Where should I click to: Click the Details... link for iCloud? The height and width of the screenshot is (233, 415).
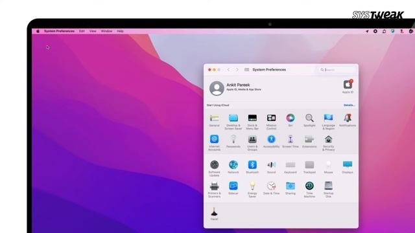click(x=349, y=105)
